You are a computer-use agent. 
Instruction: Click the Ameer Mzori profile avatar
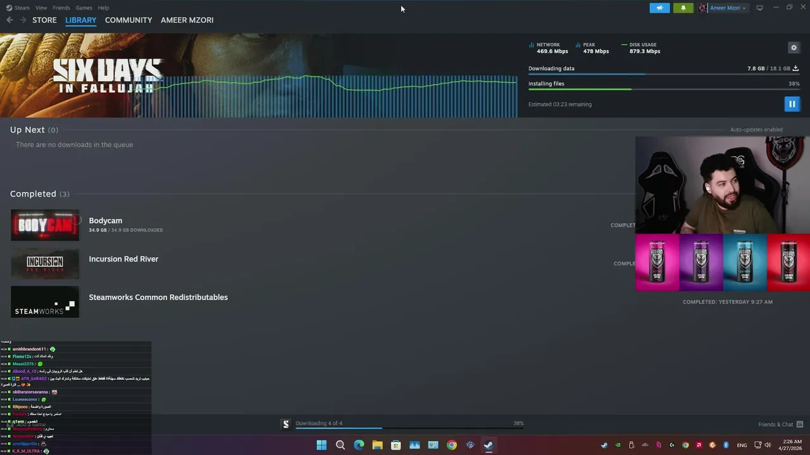703,8
